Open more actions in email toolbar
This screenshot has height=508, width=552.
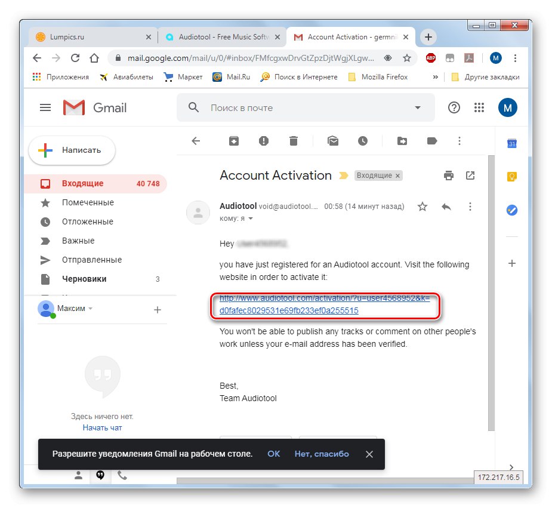[x=460, y=141]
